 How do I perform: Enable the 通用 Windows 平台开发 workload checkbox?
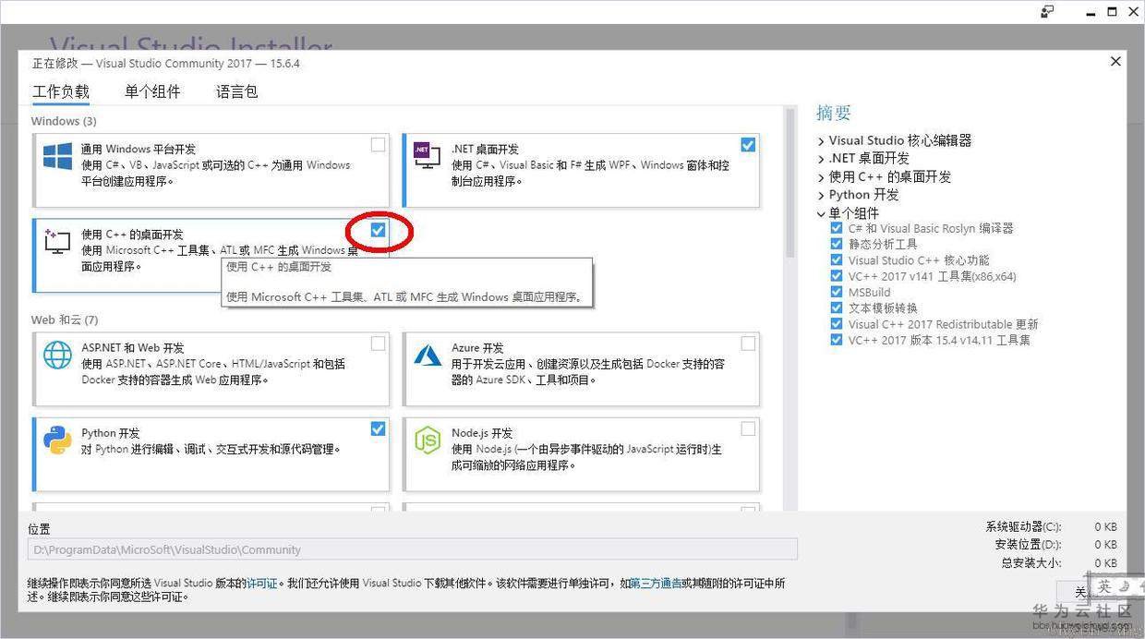coord(379,145)
